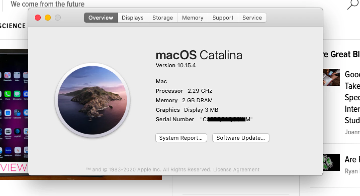This screenshot has width=360, height=196.
Task: Select the Memory tab
Action: click(193, 18)
